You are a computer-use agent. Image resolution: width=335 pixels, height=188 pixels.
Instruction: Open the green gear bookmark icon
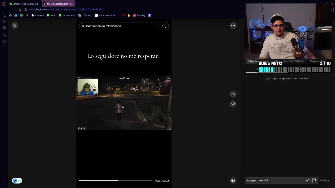pyautogui.click(x=21, y=15)
